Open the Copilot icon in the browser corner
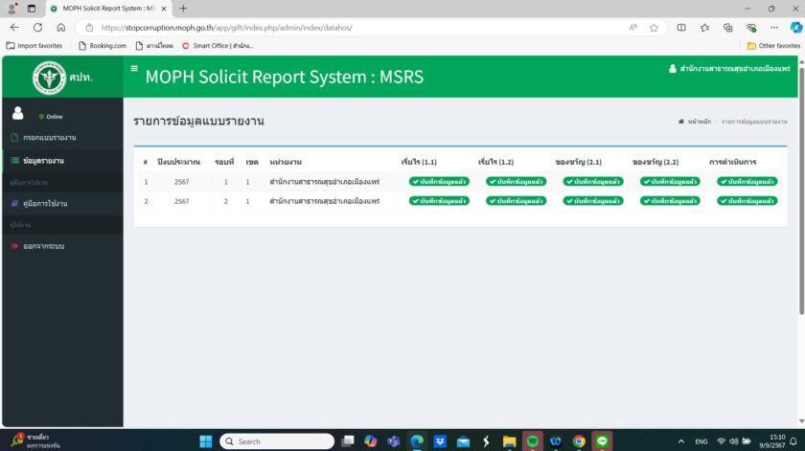Viewport: 805px width, 451px height. (x=795, y=28)
